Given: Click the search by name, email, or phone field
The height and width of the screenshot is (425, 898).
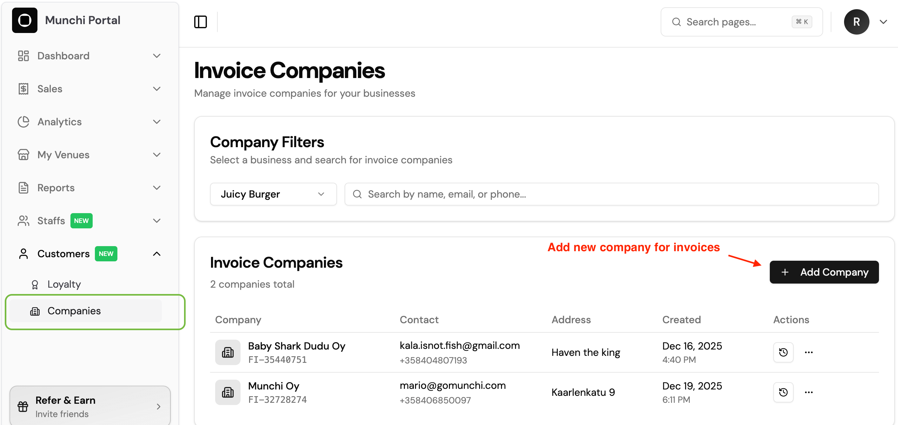Looking at the screenshot, I should point(611,194).
